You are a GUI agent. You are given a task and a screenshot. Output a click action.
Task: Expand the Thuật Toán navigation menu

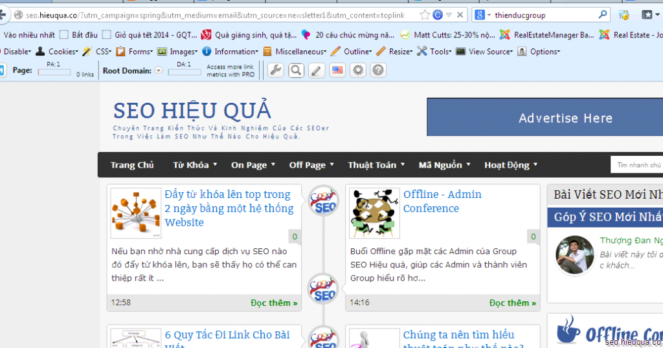point(376,165)
